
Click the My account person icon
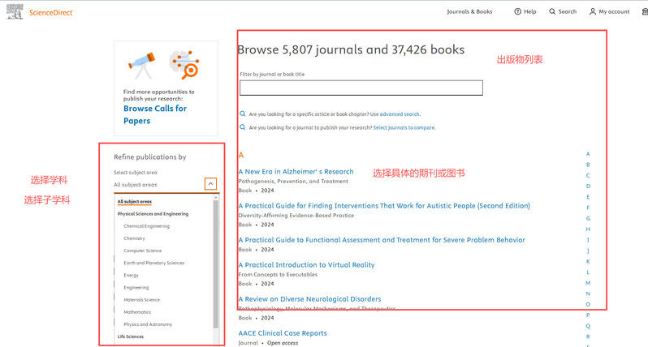[x=592, y=12]
